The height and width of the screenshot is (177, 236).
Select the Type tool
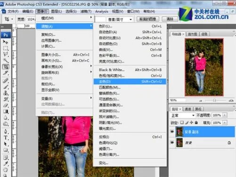(6, 137)
